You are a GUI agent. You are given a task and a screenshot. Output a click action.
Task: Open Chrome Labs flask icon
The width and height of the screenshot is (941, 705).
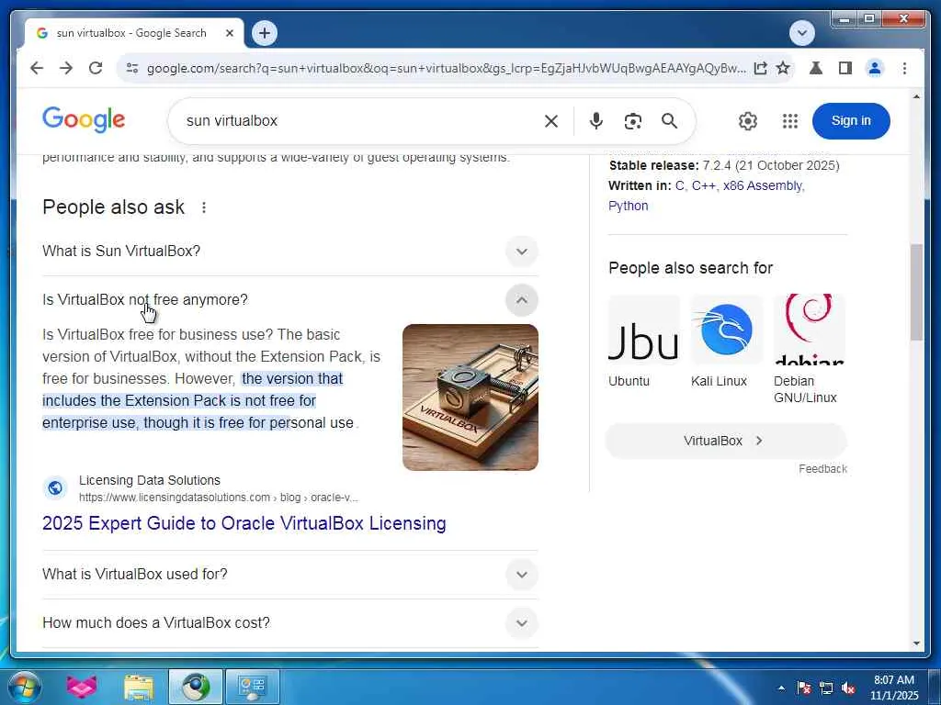pyautogui.click(x=816, y=68)
